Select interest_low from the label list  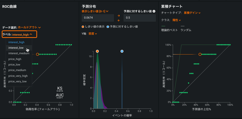tap(16, 48)
